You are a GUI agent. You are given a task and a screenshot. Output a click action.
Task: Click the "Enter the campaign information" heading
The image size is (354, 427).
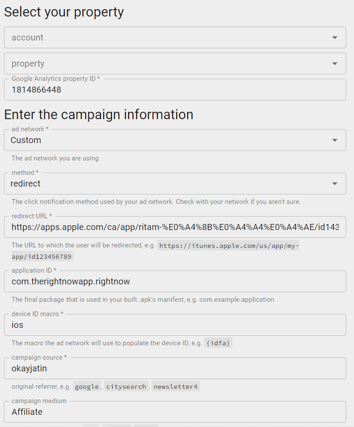click(x=99, y=114)
